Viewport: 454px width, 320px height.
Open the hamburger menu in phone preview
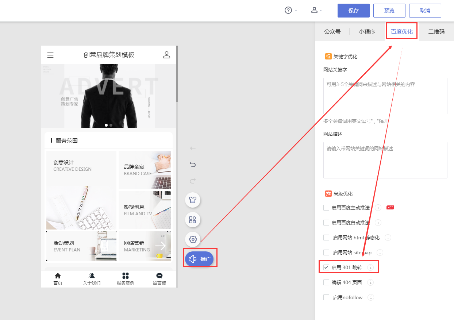50,55
